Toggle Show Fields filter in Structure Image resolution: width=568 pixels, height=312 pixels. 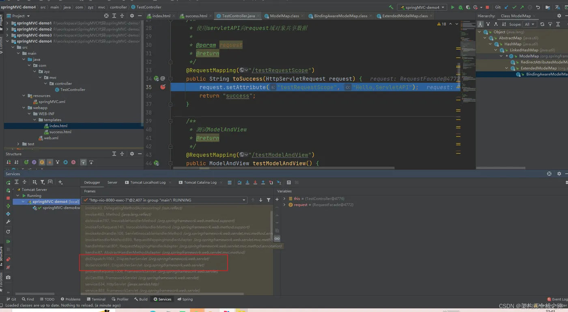point(42,162)
